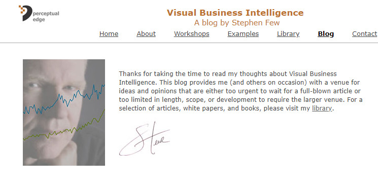Click the green line graph over portrait
Image resolution: width=378 pixels, height=187 pixels.
64,125
